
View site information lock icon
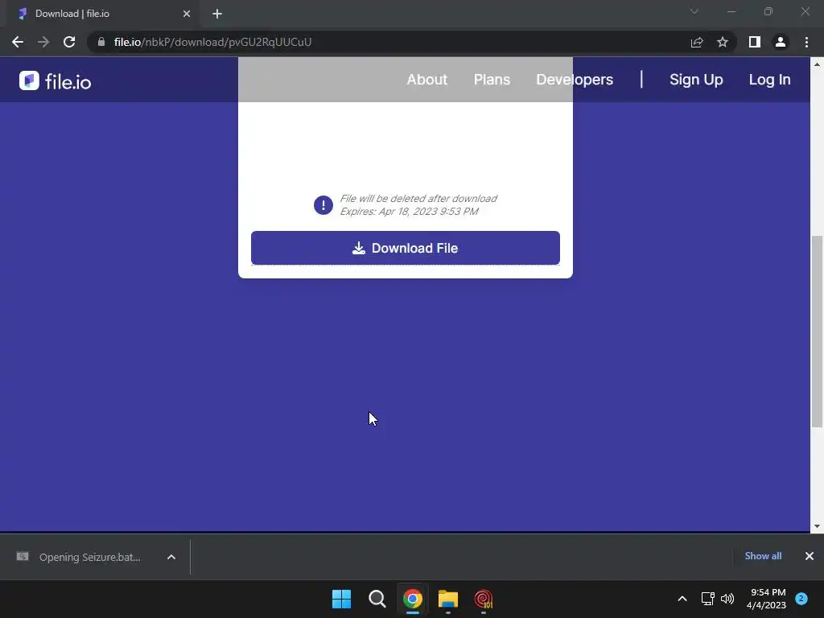(x=101, y=42)
